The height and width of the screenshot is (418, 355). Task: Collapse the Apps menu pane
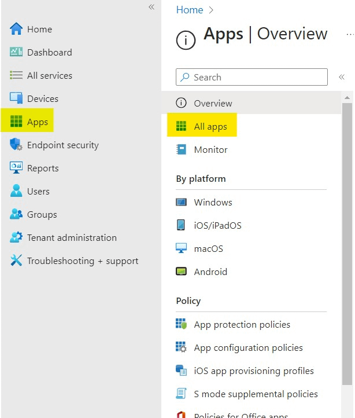coord(342,77)
